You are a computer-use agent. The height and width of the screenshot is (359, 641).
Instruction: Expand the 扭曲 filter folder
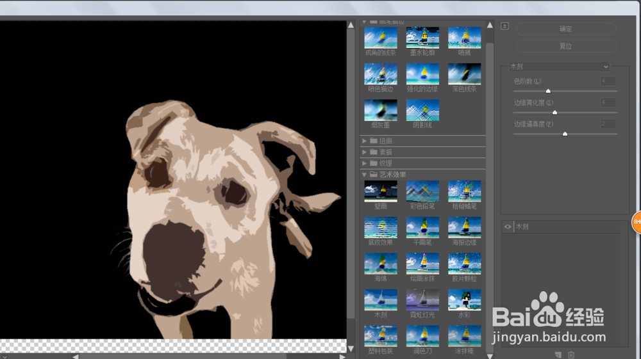coord(364,141)
